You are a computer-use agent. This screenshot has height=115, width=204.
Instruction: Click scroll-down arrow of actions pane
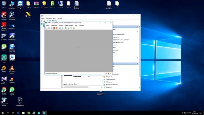140,87
